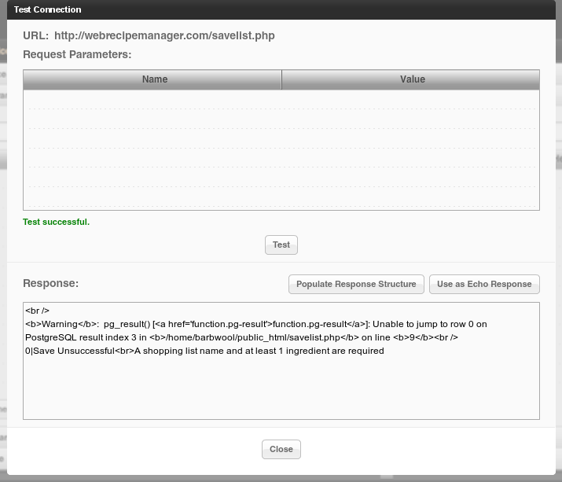
Task: Select Use as Echo Response
Action: tap(484, 284)
